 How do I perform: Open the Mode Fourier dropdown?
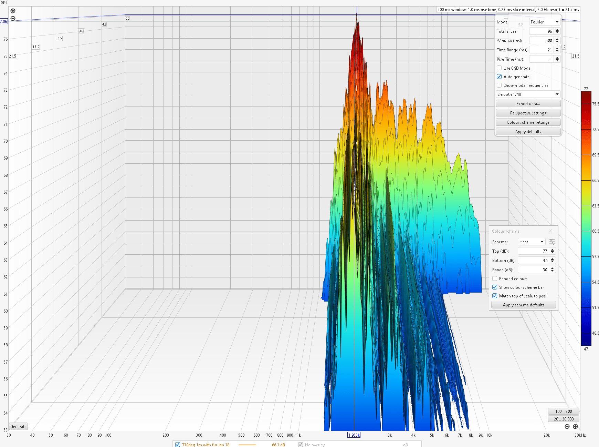[x=545, y=22]
